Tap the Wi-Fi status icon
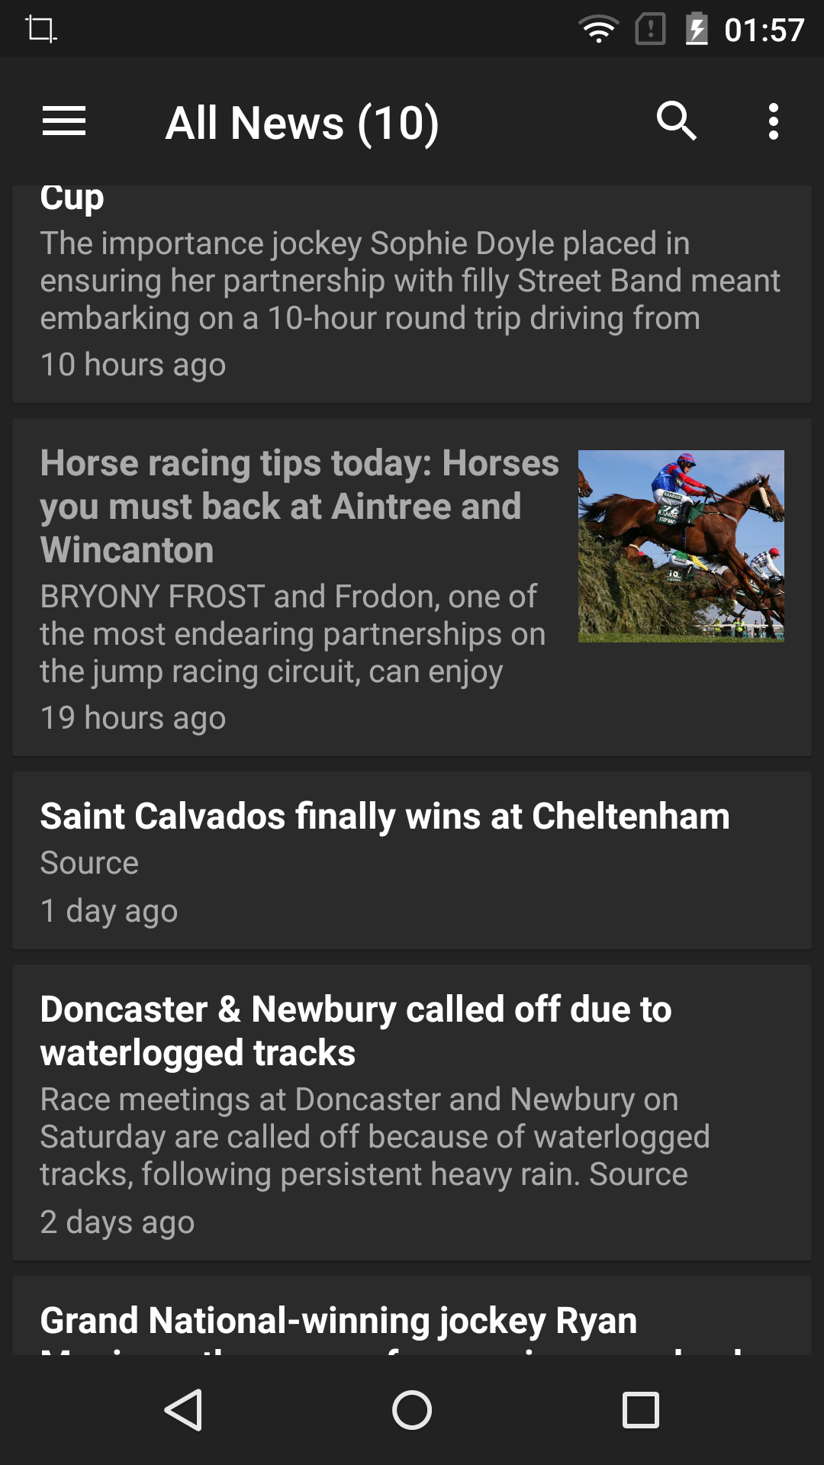 [x=599, y=30]
